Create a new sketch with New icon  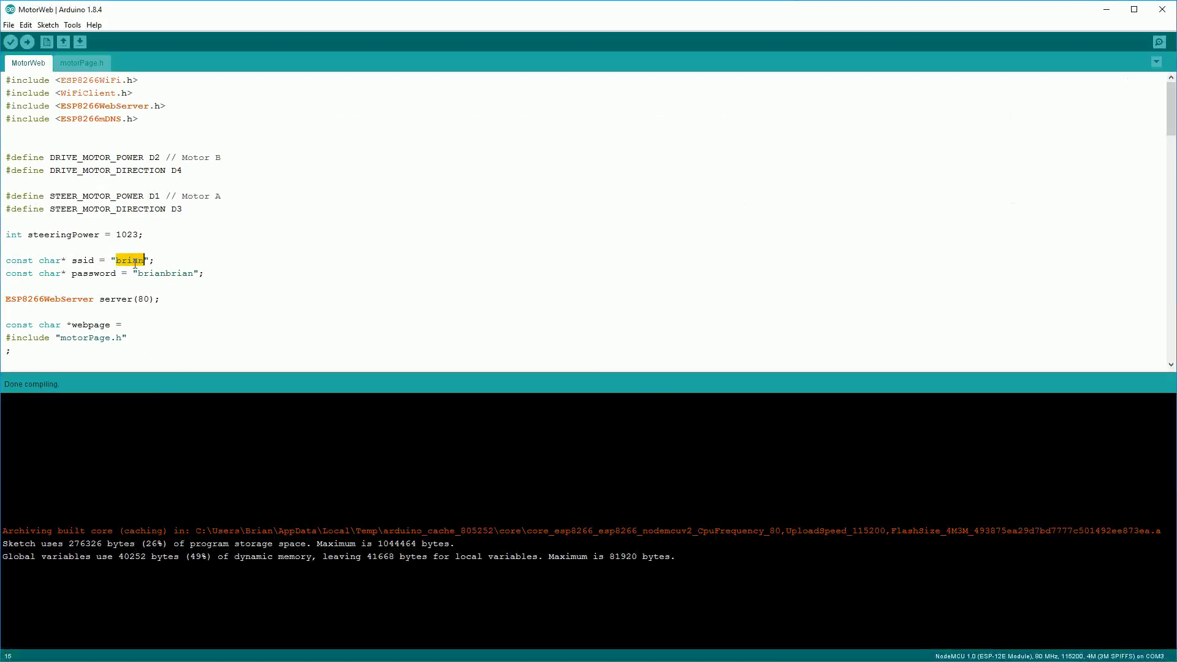pyautogui.click(x=47, y=42)
